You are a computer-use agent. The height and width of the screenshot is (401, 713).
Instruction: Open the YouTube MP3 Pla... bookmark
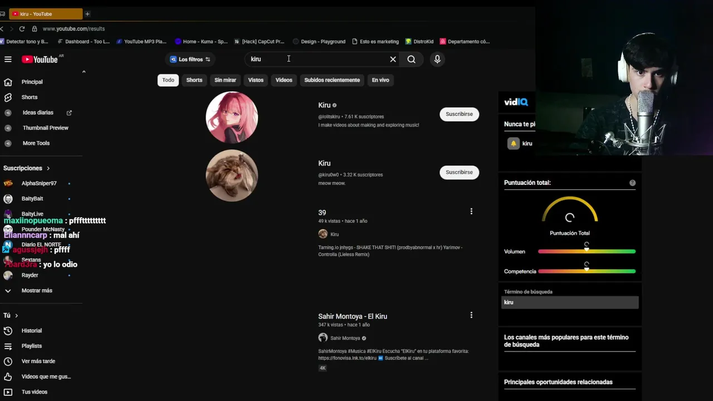141,42
